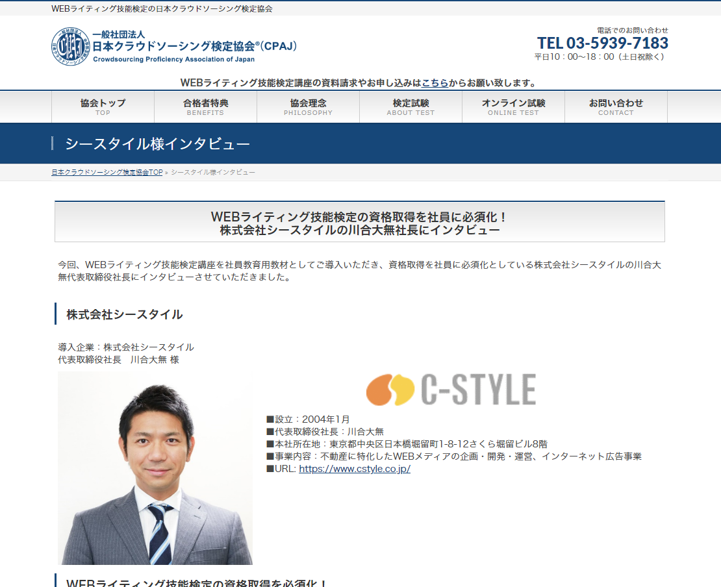Click 代表取締役社長 川合大無 様 text

pyautogui.click(x=119, y=360)
